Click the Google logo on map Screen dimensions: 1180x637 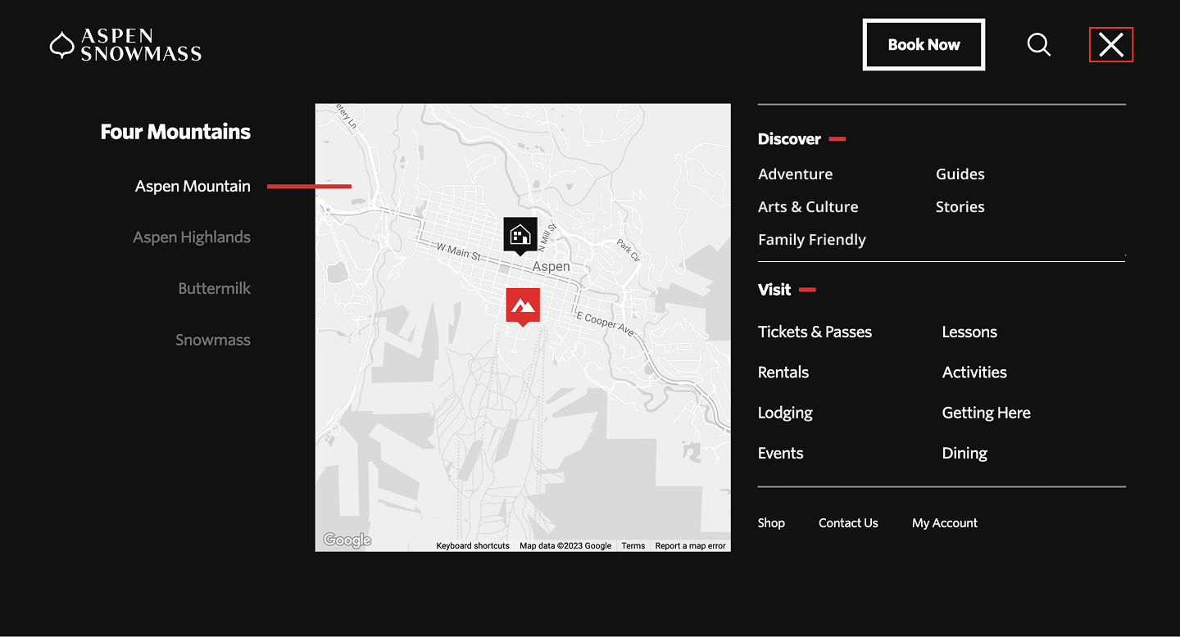click(347, 540)
